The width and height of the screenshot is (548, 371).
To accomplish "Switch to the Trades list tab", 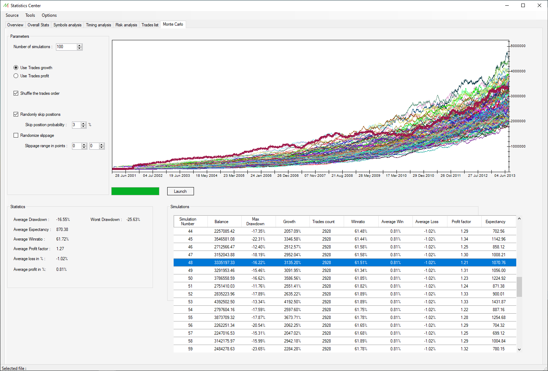I will 150,25.
